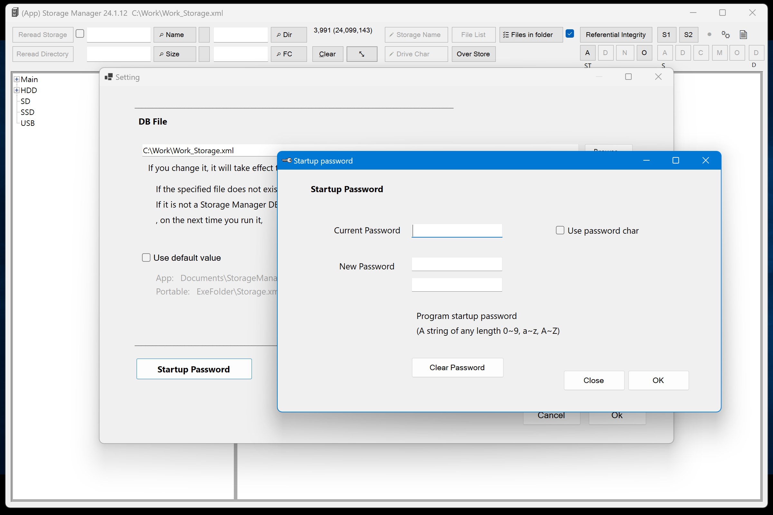Enable the Use password char checkbox
This screenshot has height=515, width=773.
coord(560,230)
